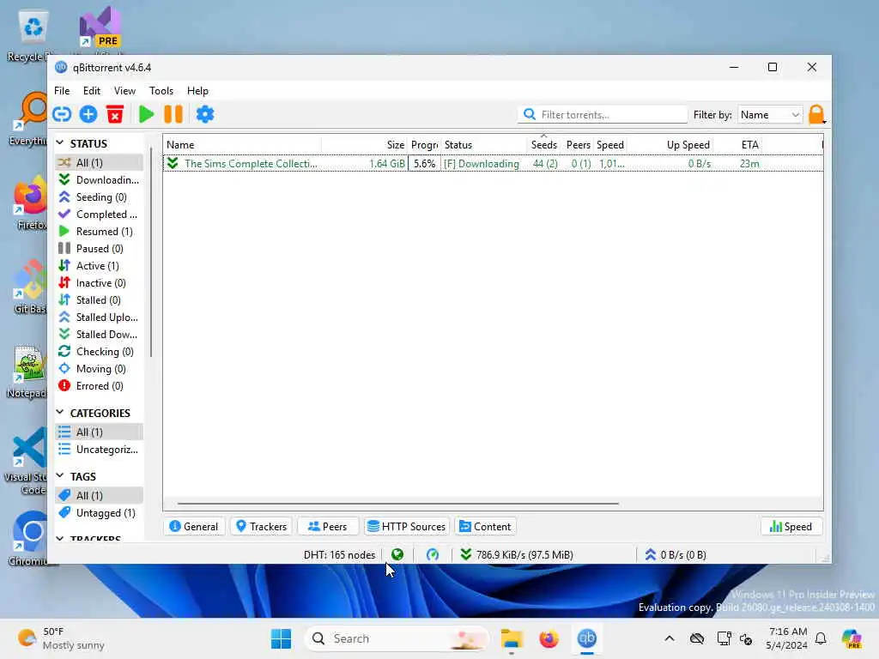The width and height of the screenshot is (879, 659).
Task: Click the magnifier icon in filter box
Action: tap(529, 114)
